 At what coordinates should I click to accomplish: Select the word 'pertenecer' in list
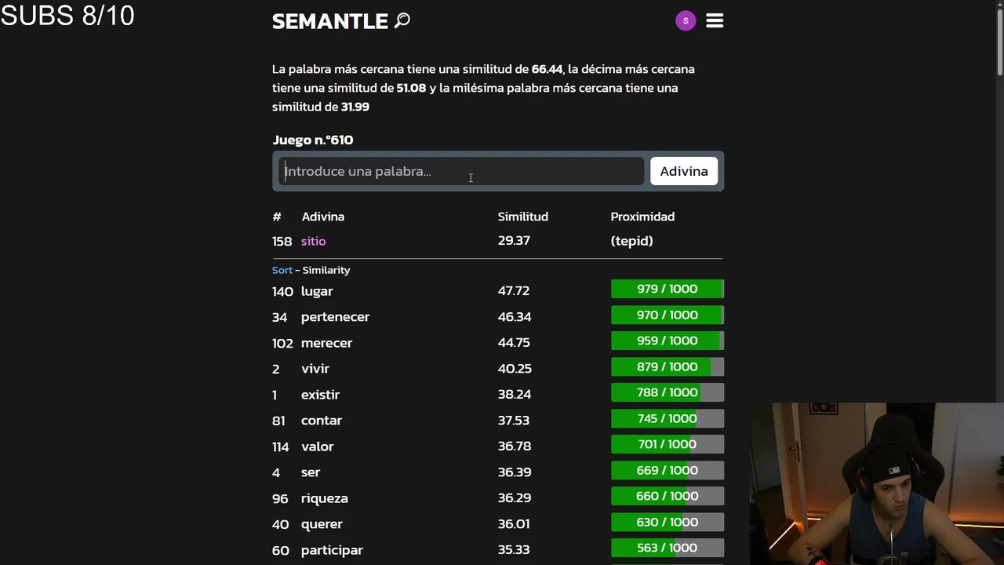tap(335, 317)
